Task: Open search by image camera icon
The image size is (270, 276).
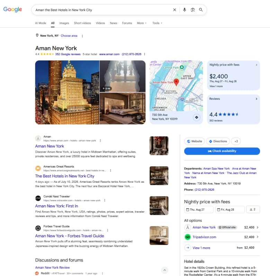Action: click(x=193, y=10)
